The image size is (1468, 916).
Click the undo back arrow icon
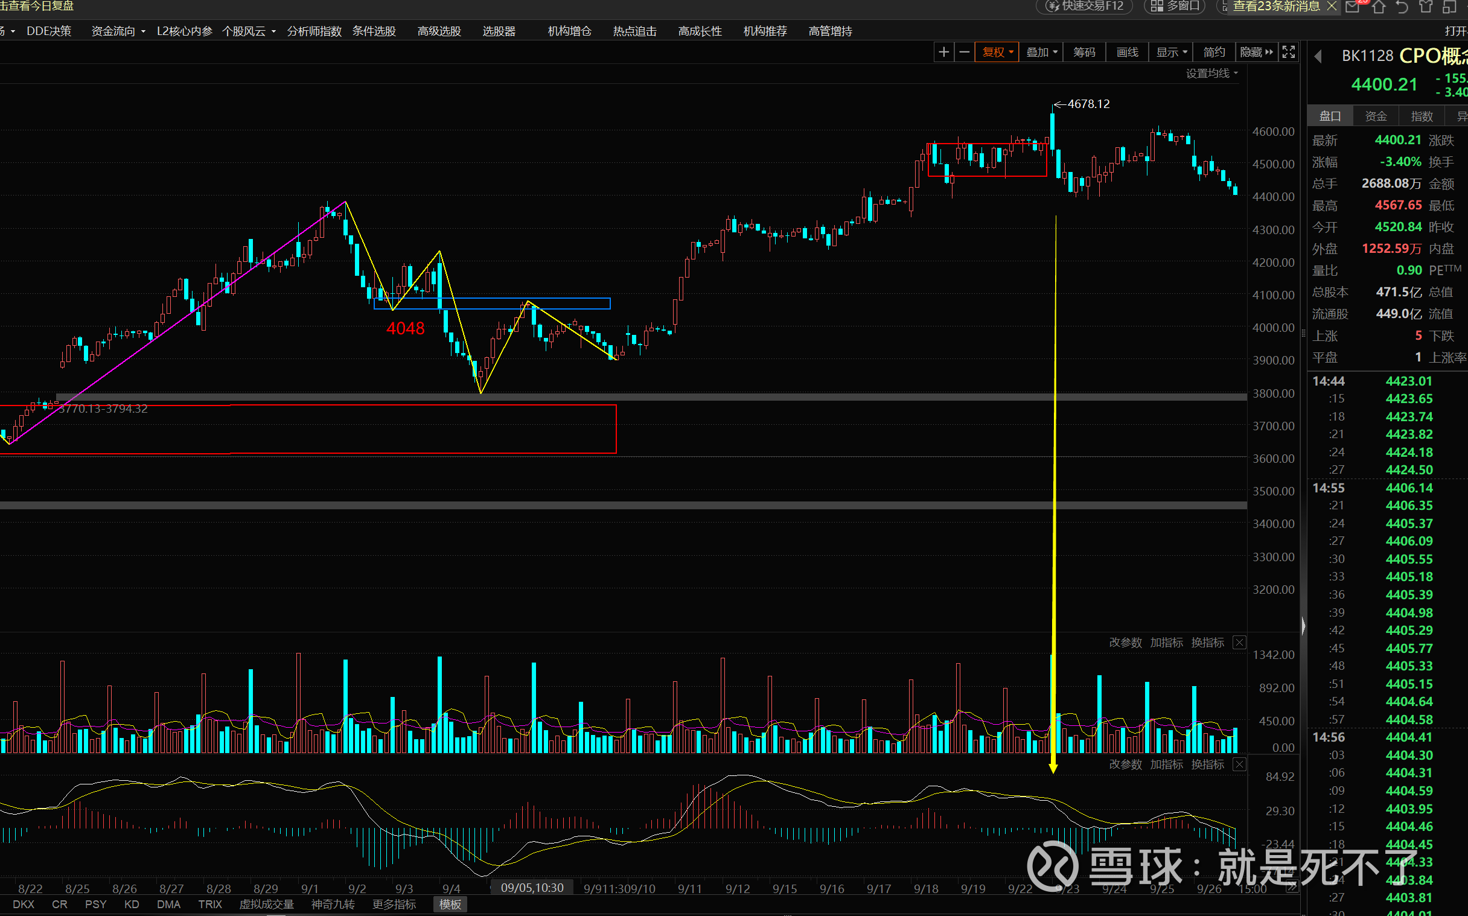coord(1402,7)
